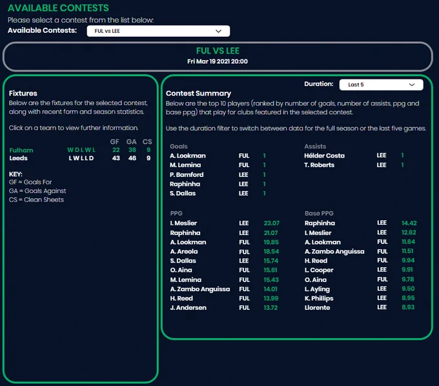The width and height of the screenshot is (439, 386).
Task: Click S. Dallas in the Goals list
Action: 183,194
